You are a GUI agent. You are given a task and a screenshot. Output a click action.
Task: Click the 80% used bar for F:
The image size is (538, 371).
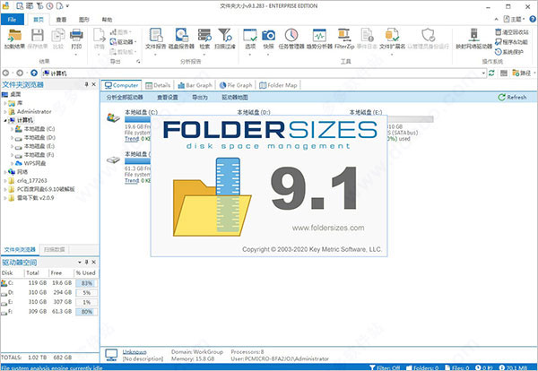[x=86, y=312]
